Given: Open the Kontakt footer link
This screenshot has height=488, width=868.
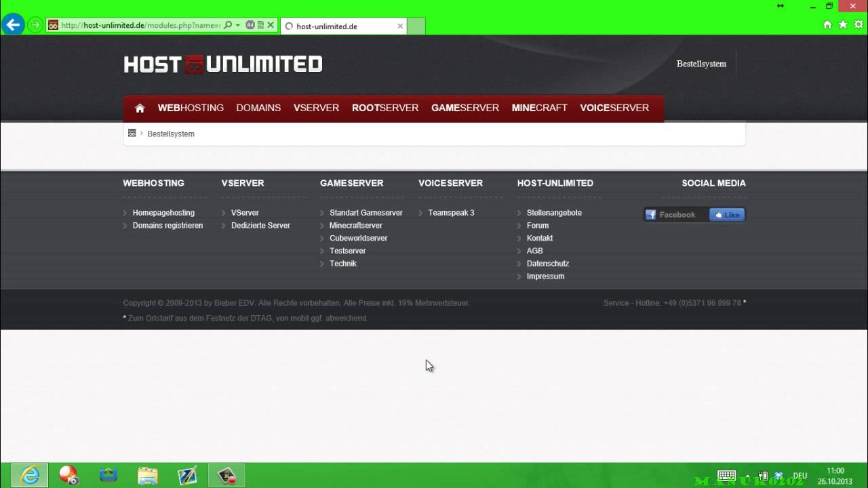Looking at the screenshot, I should point(540,239).
